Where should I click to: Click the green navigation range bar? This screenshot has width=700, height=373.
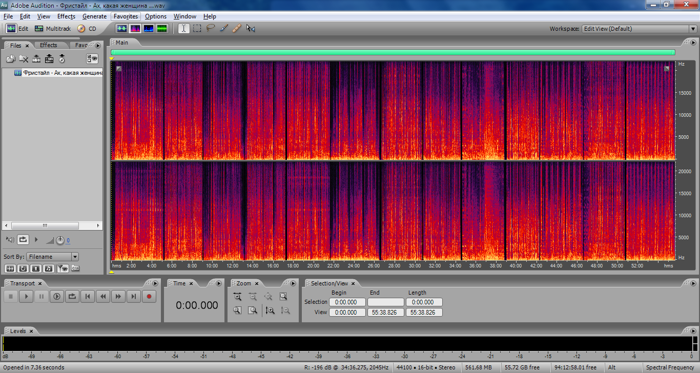(x=393, y=52)
